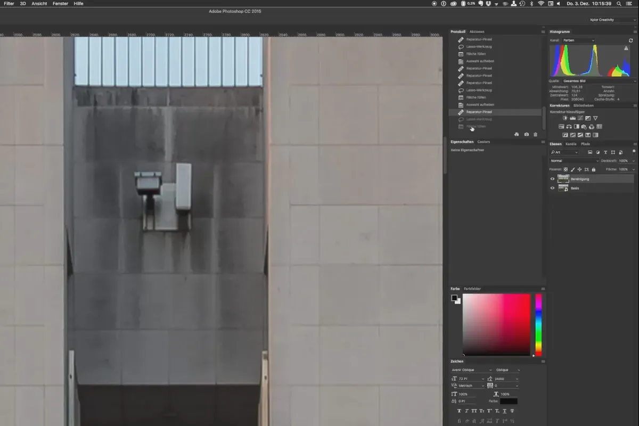Image resolution: width=639 pixels, height=426 pixels.
Task: Add an Exposure adjustment layer
Action: [x=588, y=118]
